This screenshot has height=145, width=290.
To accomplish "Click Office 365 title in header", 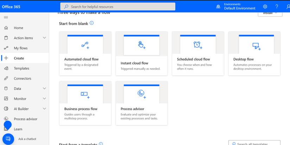I will pos(11,7).
